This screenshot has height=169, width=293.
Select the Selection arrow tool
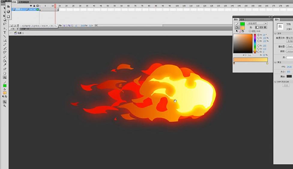5,8
